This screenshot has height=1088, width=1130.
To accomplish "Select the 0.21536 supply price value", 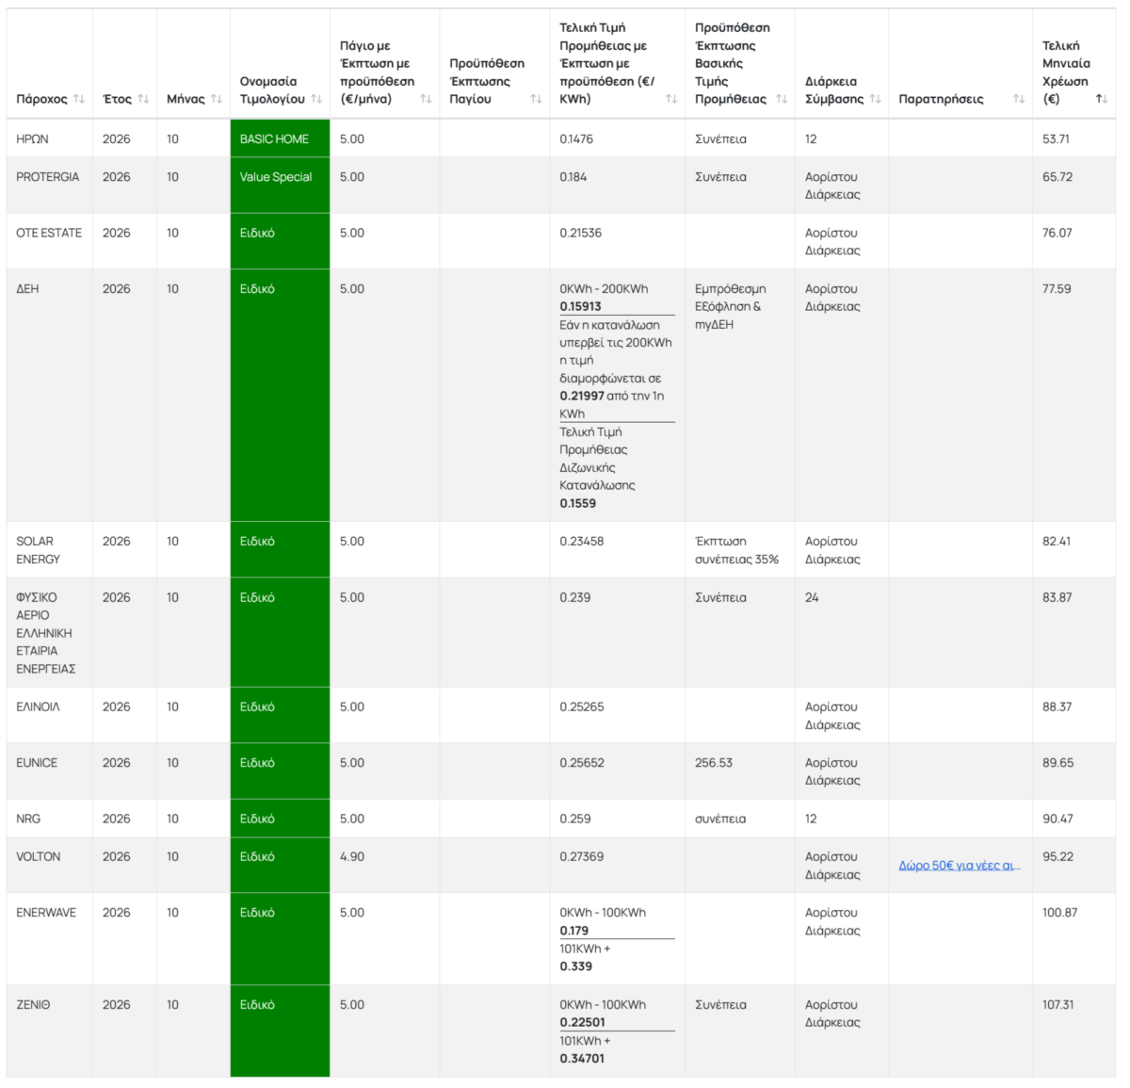I will [581, 233].
